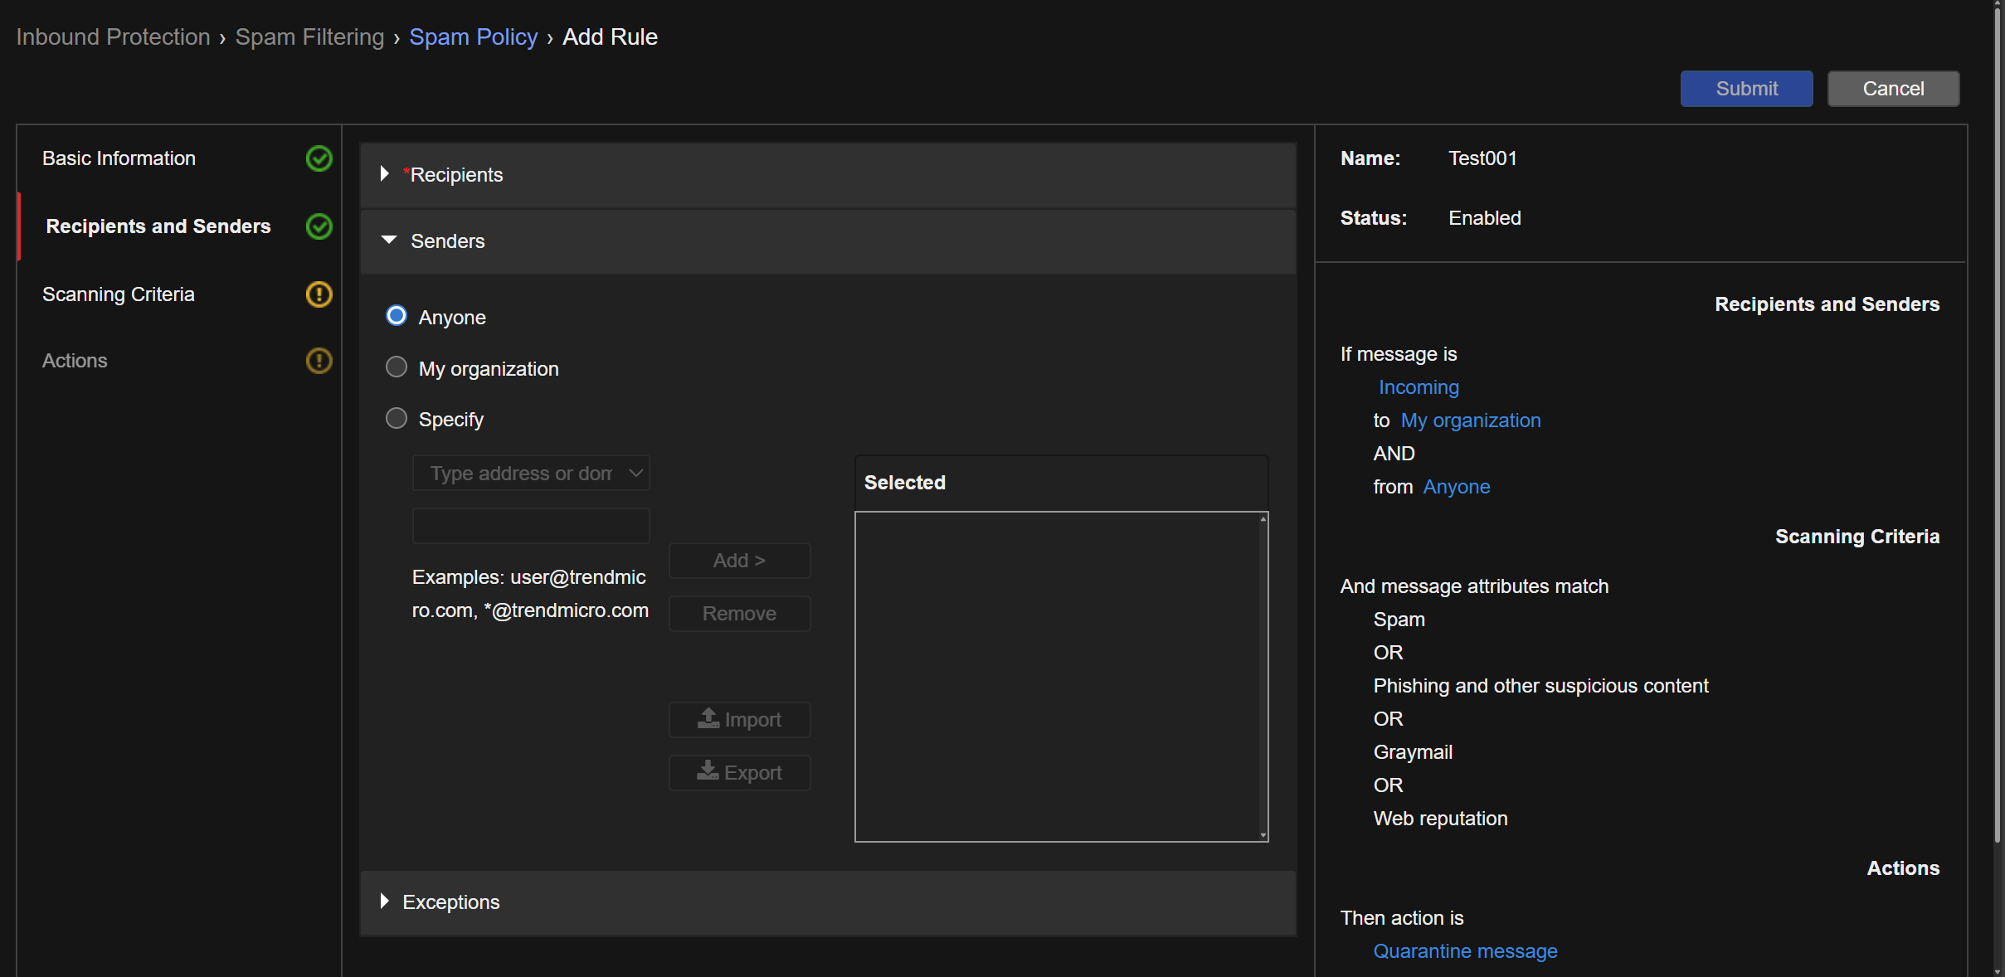Open the Scanning Criteria step

point(119,294)
